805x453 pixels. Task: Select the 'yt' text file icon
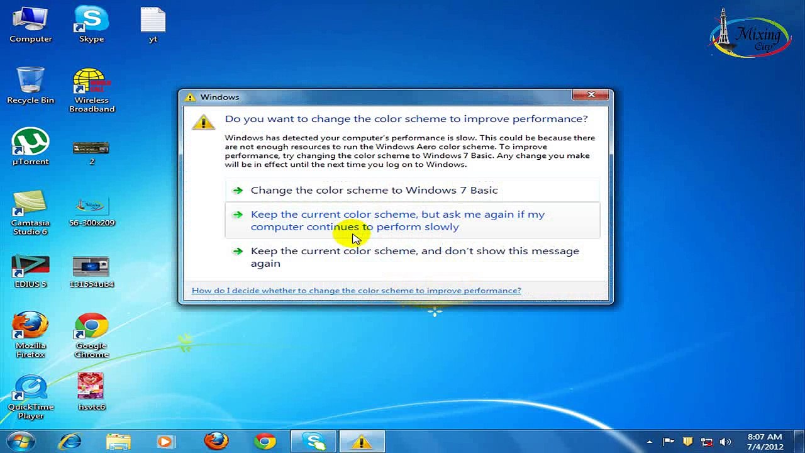click(x=153, y=25)
